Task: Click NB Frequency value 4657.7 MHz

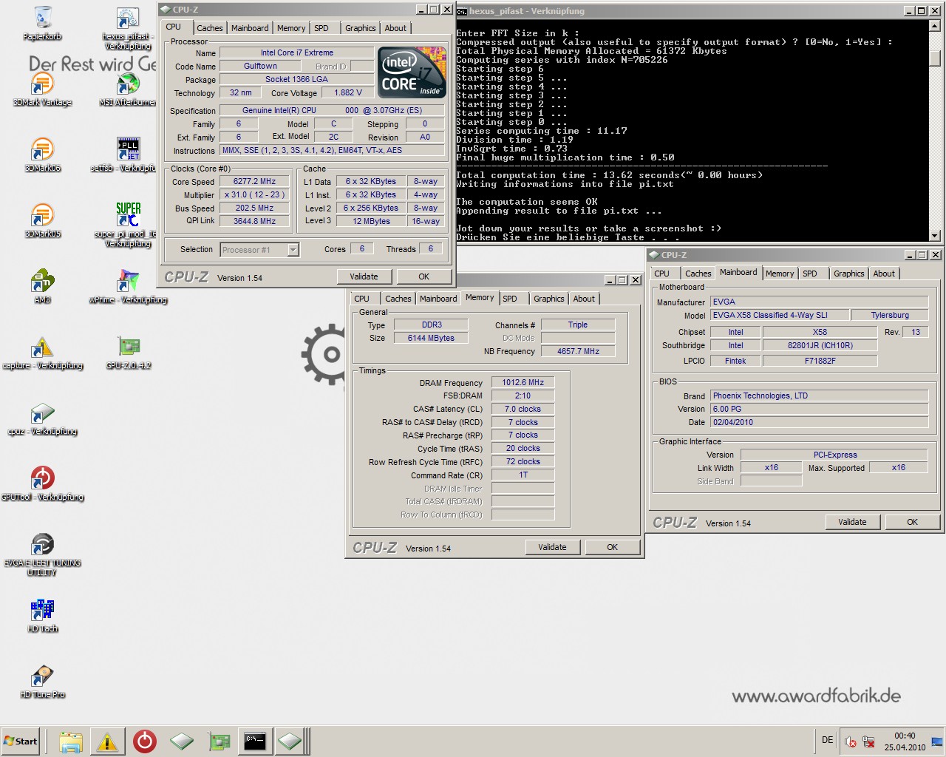Action: [x=578, y=351]
